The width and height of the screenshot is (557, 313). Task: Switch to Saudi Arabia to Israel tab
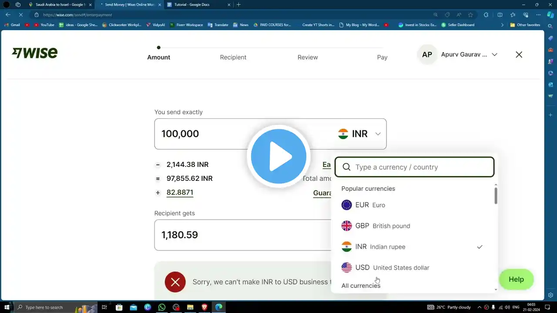(60, 5)
